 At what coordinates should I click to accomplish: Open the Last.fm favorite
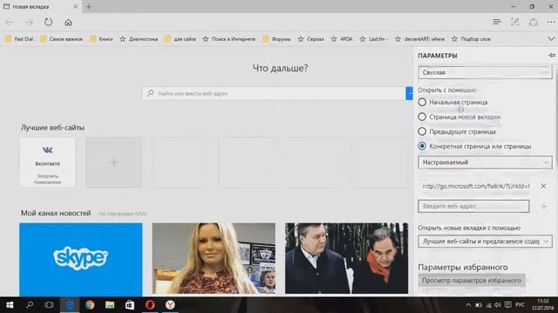[374, 39]
